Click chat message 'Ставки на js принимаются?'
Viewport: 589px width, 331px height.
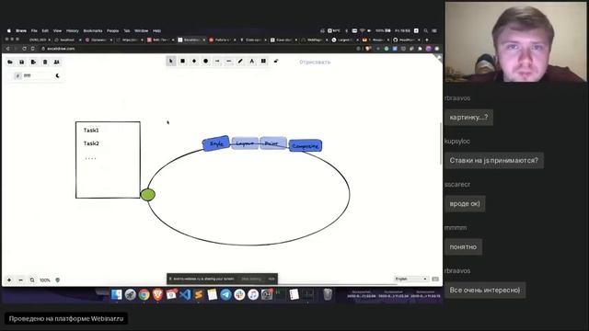pos(493,161)
